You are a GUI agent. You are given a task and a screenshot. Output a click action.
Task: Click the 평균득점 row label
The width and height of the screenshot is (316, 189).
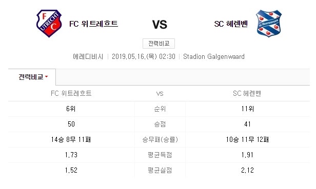click(x=160, y=155)
